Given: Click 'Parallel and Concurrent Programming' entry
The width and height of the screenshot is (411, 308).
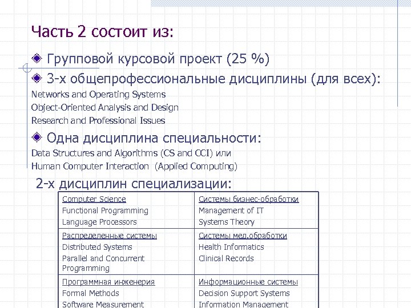Looking at the screenshot, I should click(103, 263).
